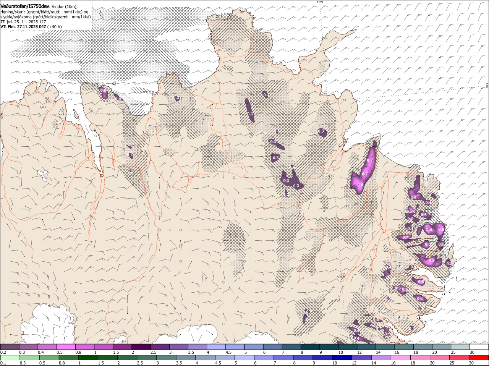This screenshot has height=366, width=489.
Task: Select the darkest purple 2 swatch in upper legend
Action: [x=141, y=347]
